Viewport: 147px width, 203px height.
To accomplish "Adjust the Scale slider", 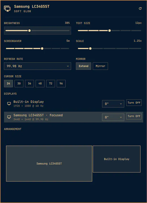I will pos(109,48).
